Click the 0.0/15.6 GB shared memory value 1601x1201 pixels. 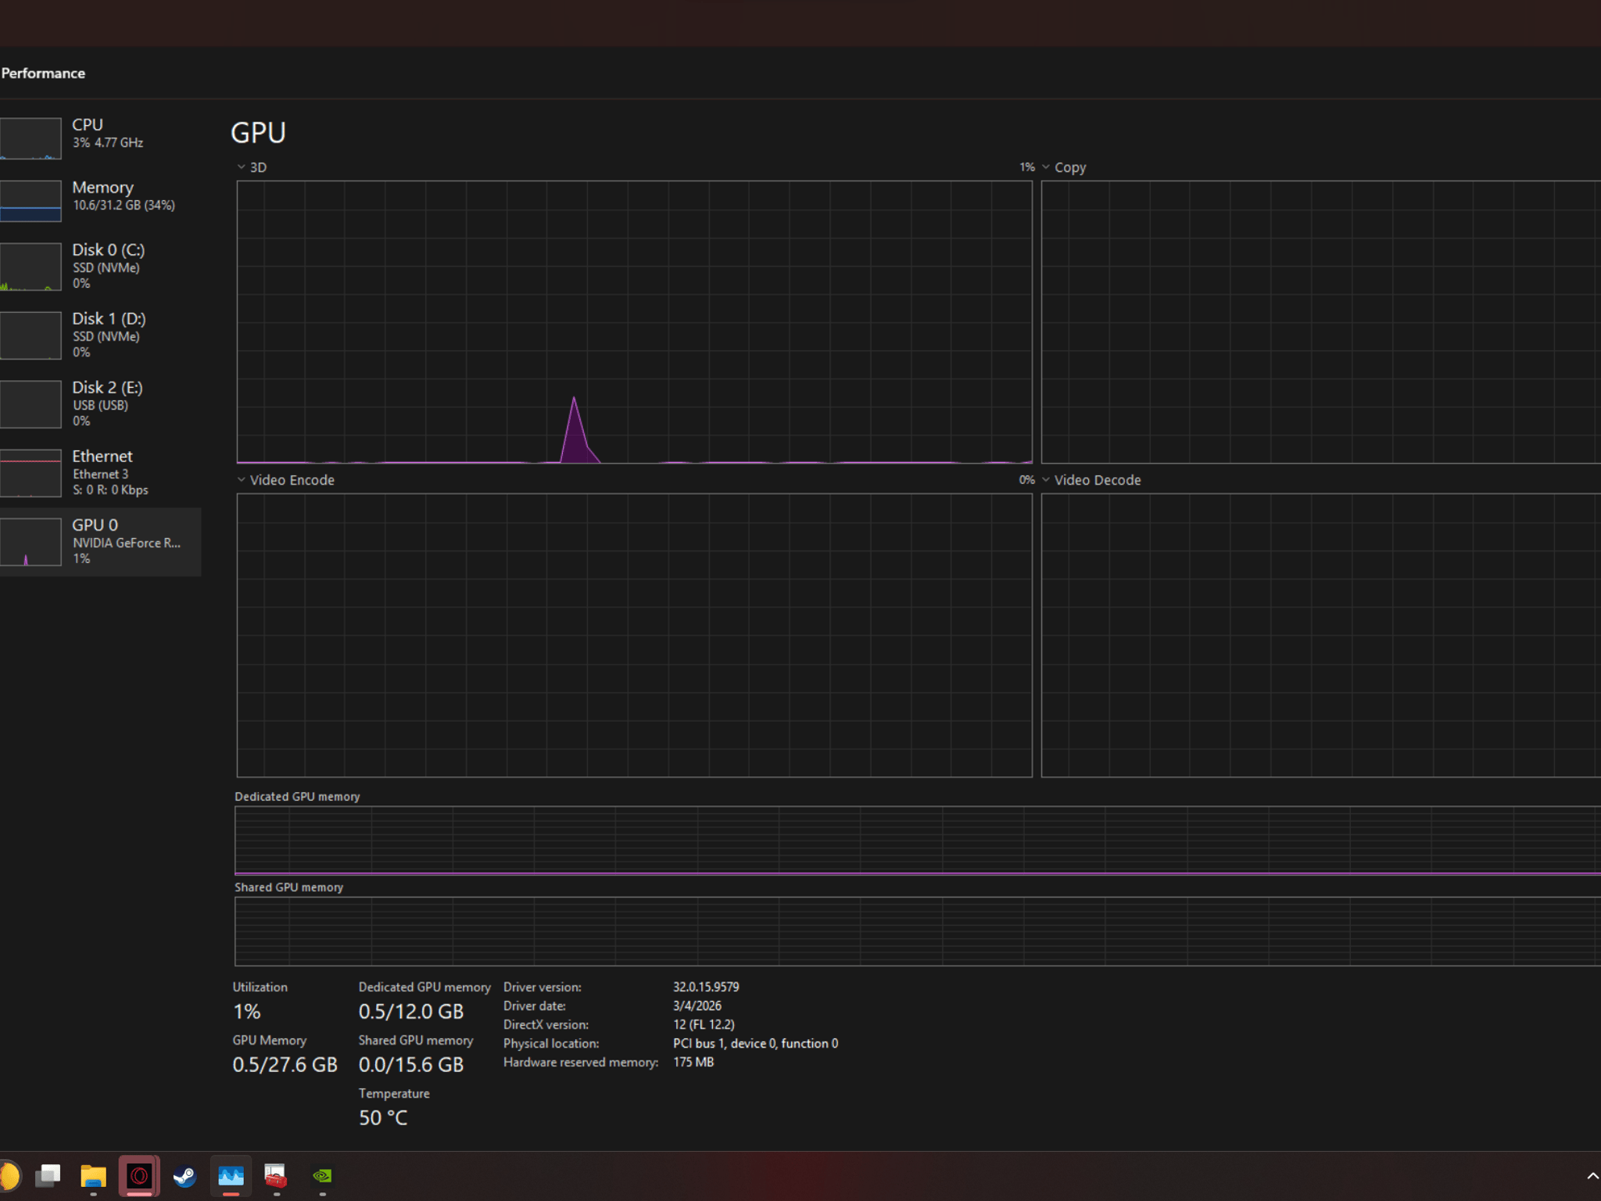411,1065
